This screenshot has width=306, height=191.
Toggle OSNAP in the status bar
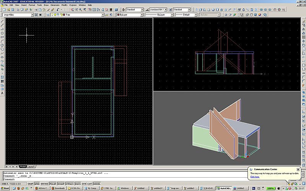tap(61, 184)
